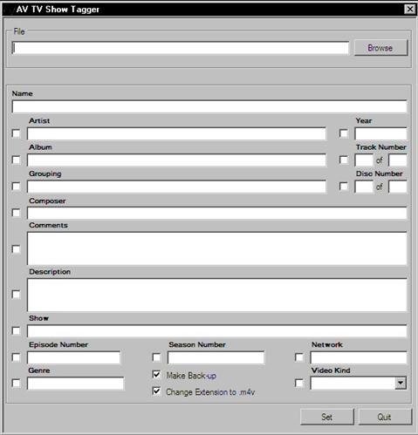Screen dimensions: 418x435
Task: Enable the Description checkbox
Action: click(x=17, y=295)
